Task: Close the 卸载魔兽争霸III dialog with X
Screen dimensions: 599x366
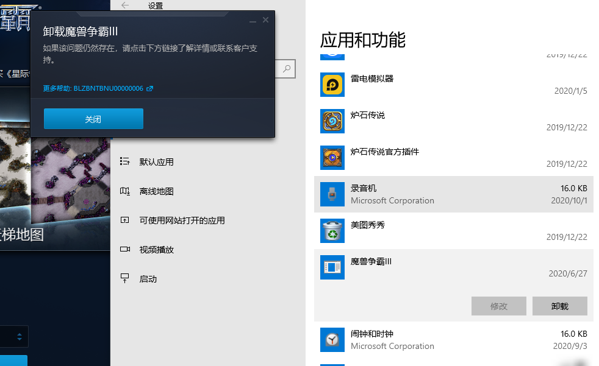Action: pyautogui.click(x=265, y=20)
